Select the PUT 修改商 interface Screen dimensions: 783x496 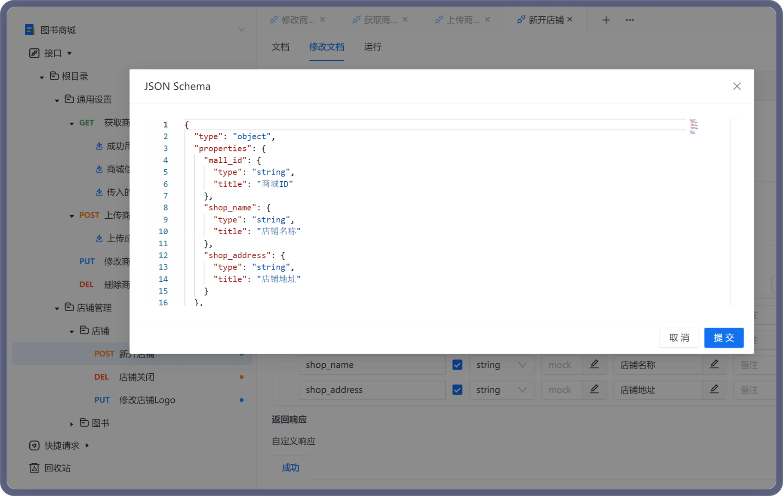(x=105, y=261)
